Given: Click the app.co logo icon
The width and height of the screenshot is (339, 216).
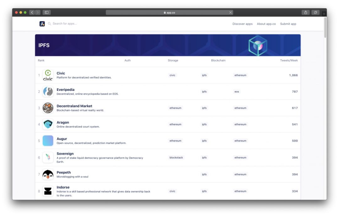Looking at the screenshot, I should coord(42,24).
